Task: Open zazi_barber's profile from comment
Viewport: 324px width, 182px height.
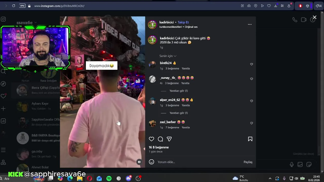Action: pos(168,122)
